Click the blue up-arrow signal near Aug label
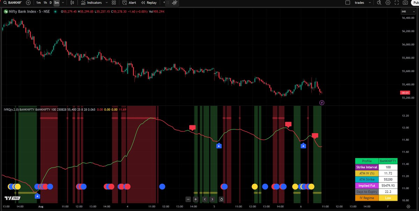419x211 pixels. tap(37, 196)
